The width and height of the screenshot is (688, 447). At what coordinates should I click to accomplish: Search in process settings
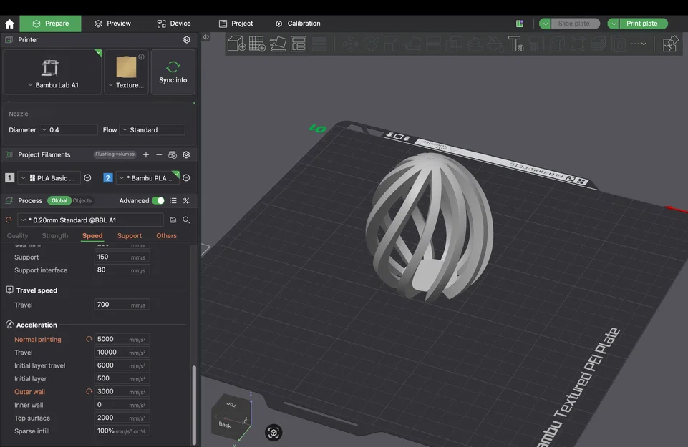coord(186,220)
